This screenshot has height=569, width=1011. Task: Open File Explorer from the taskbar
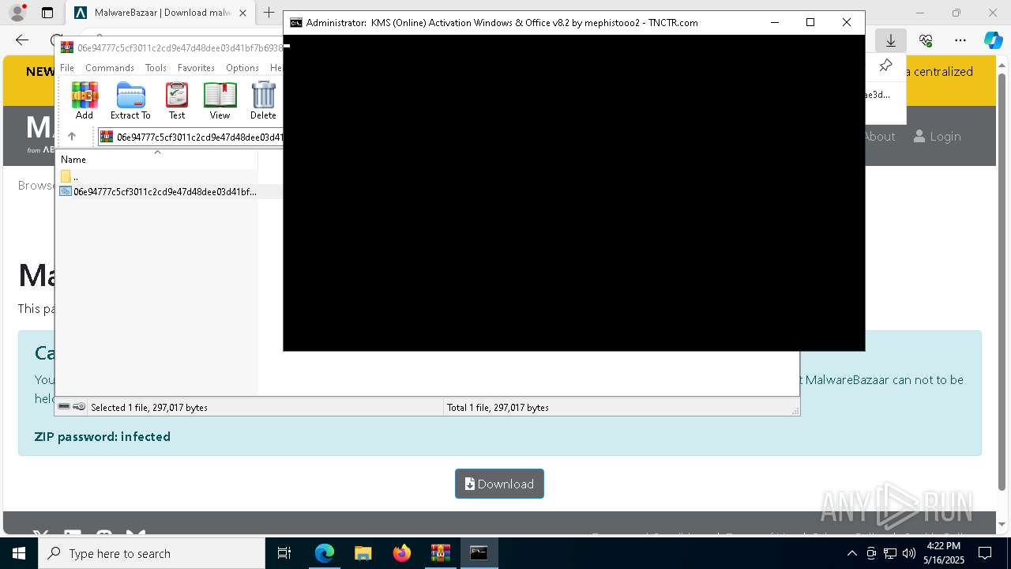pos(363,553)
